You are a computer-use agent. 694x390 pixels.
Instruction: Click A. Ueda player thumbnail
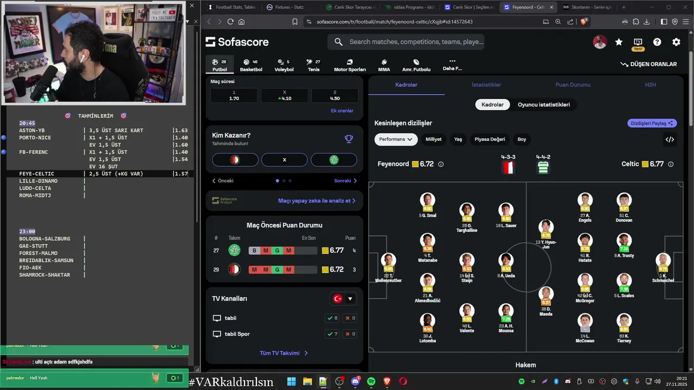pyautogui.click(x=506, y=261)
